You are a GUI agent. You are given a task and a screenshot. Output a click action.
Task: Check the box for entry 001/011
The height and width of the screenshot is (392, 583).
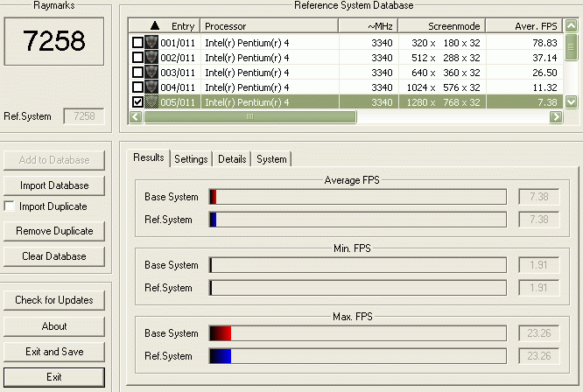tap(137, 42)
